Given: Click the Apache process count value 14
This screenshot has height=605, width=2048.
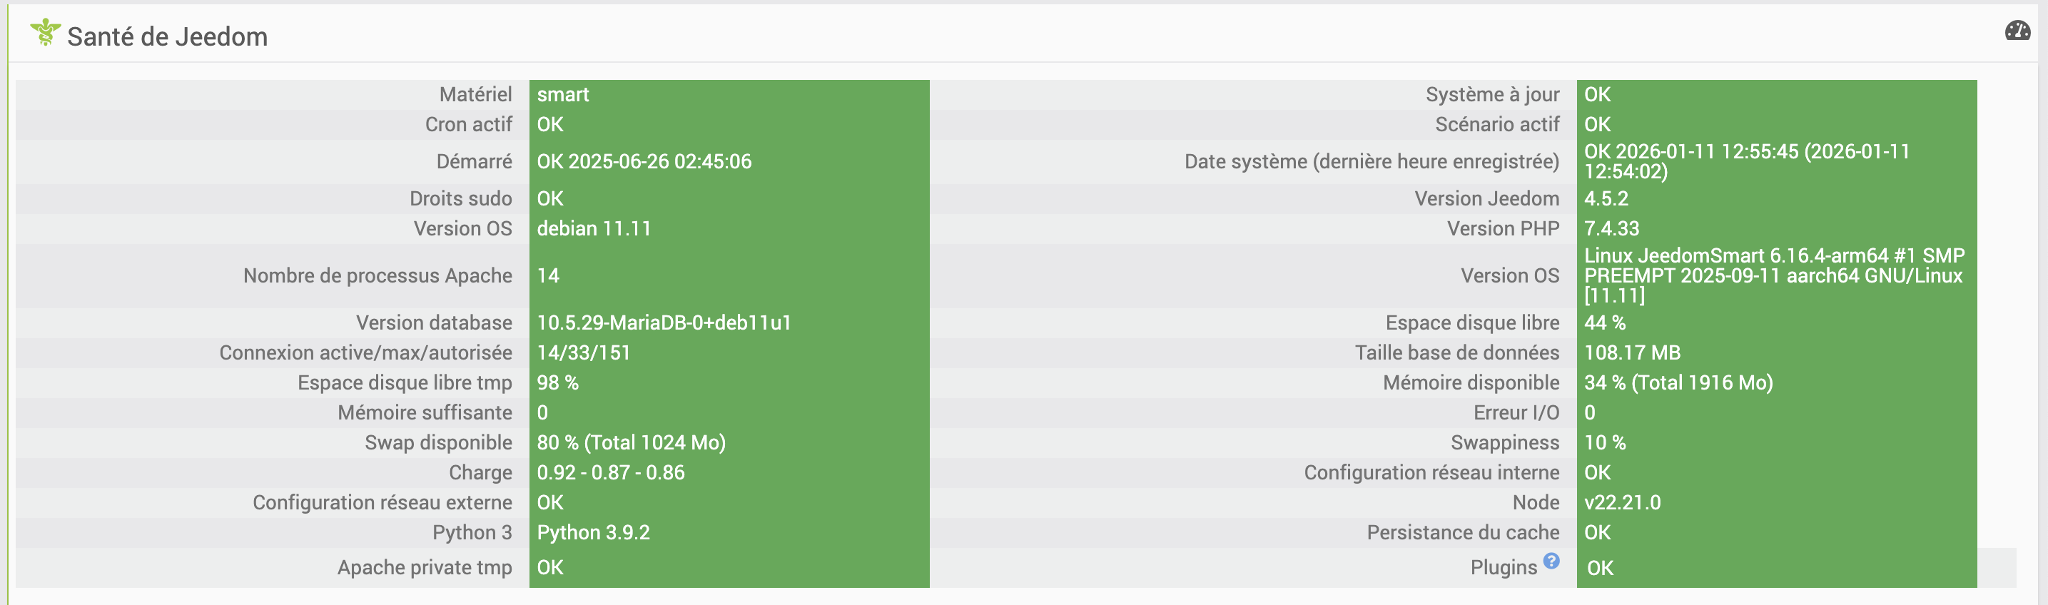Looking at the screenshot, I should tap(549, 276).
